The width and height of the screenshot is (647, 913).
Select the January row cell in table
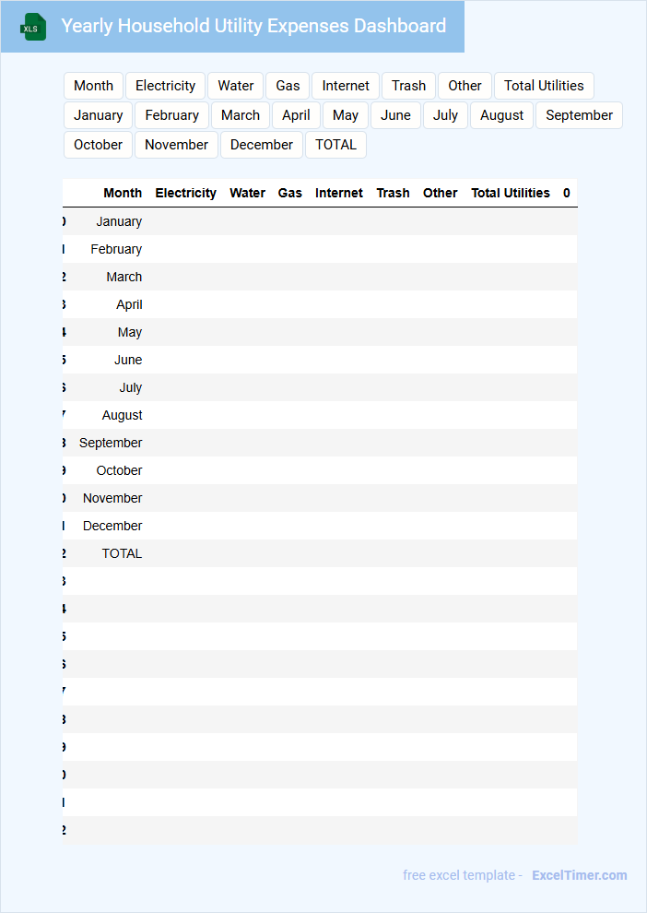pyautogui.click(x=119, y=221)
